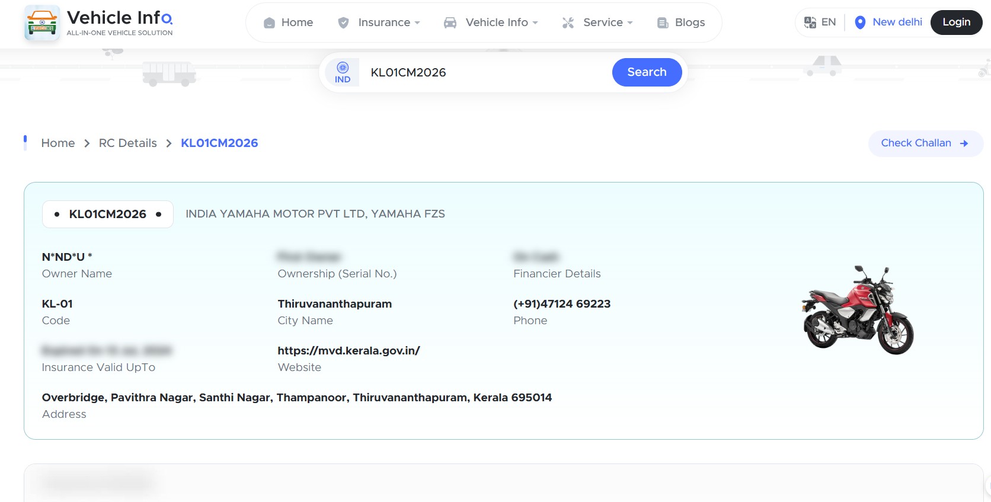Focus the vehicle number search field
Screen dimensions: 991x502
(486, 72)
